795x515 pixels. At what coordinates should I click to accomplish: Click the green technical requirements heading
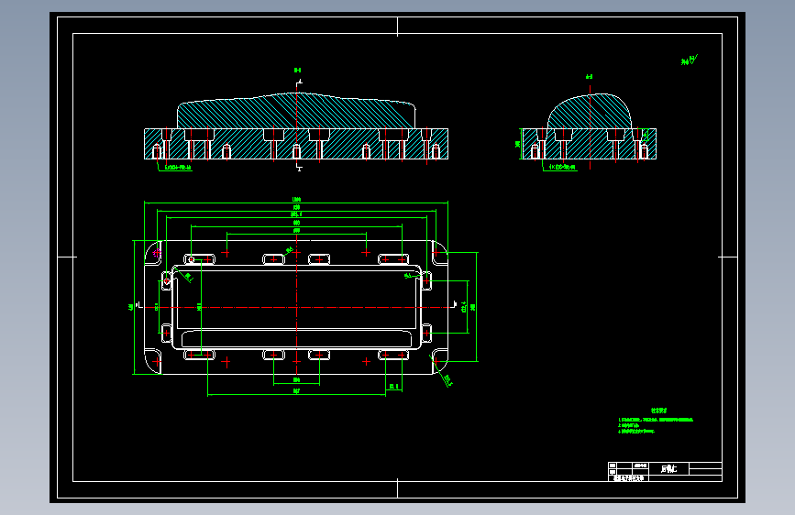658,411
